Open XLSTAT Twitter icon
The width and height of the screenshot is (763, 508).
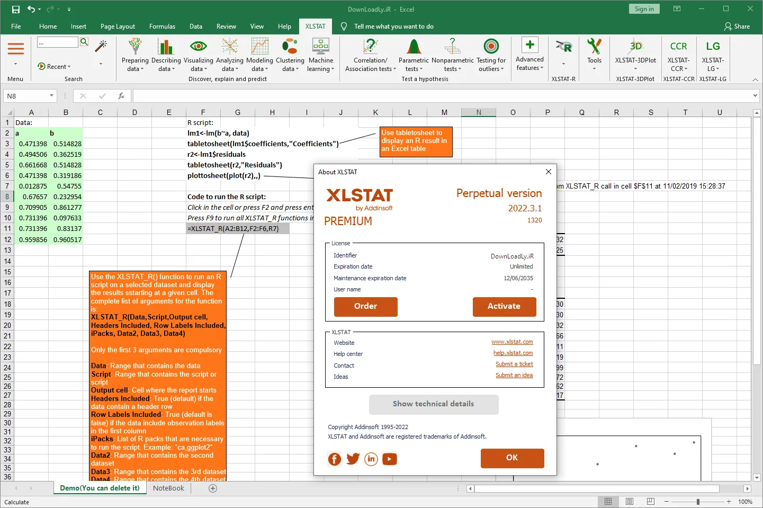353,459
